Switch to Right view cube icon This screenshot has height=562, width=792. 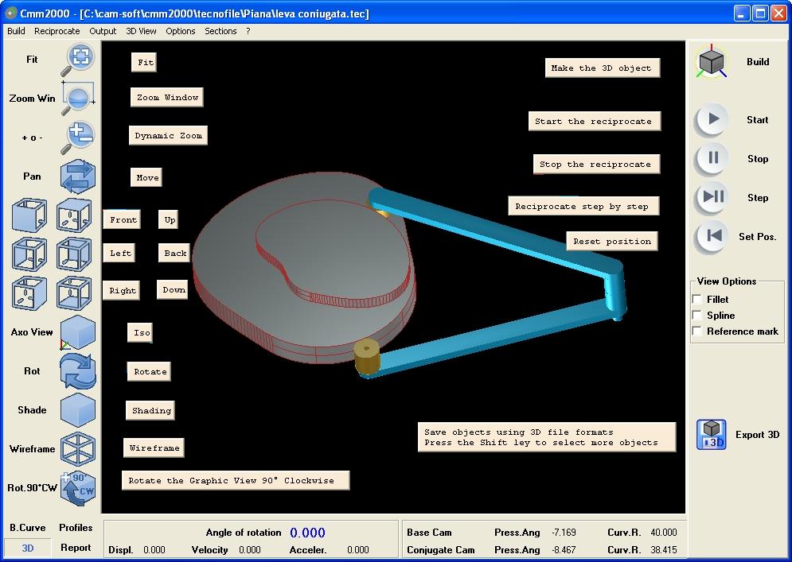point(29,293)
